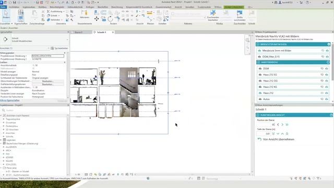This screenshot has height=188, width=334.
Task: Toggle visibility eye for Haus 212 KG
Action: 322,87
